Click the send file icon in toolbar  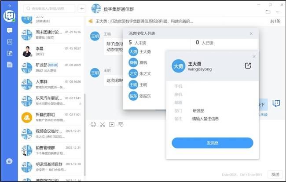click(112, 124)
